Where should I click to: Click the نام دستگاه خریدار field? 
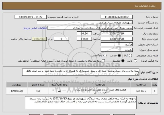click(x=85, y=23)
